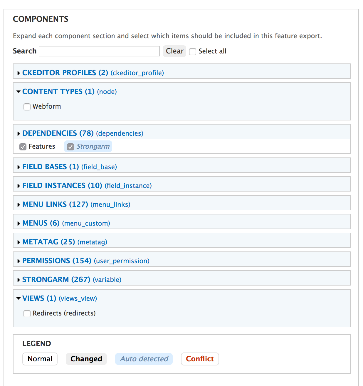This screenshot has width=363, height=386.
Task: Expand the Permissions section triangle
Action: pos(19,261)
